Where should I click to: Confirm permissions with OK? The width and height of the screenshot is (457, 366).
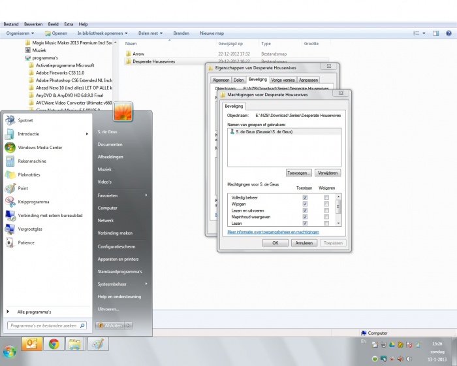click(x=275, y=243)
